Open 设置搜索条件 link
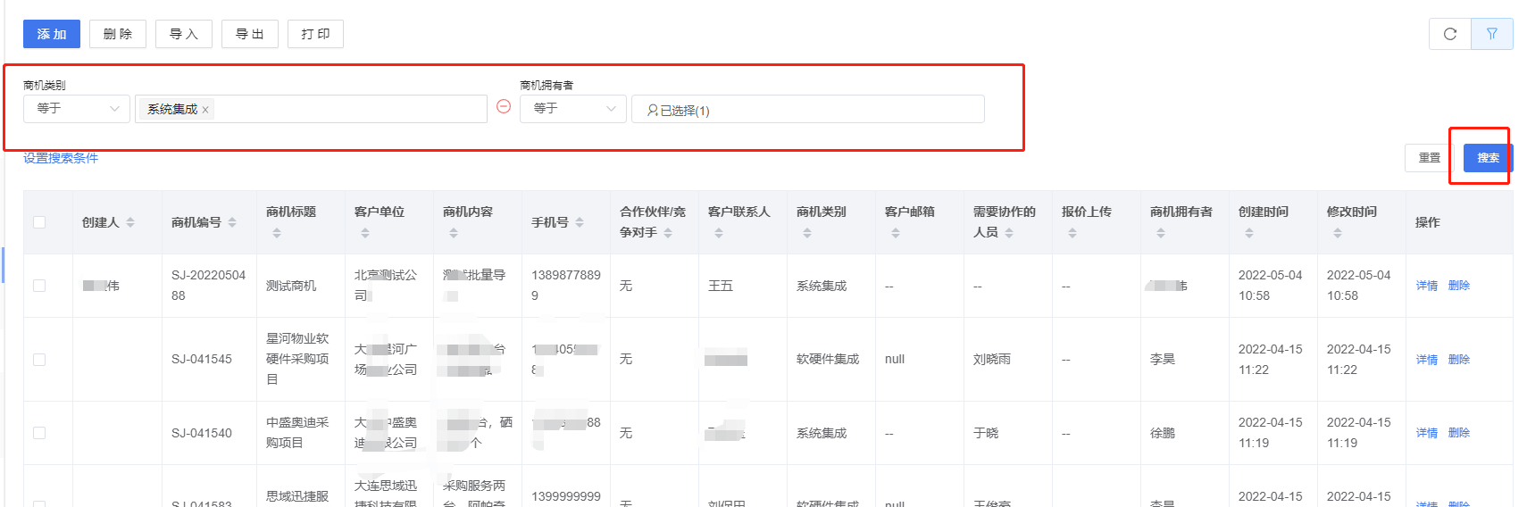This screenshot has height=507, width=1527. (61, 158)
